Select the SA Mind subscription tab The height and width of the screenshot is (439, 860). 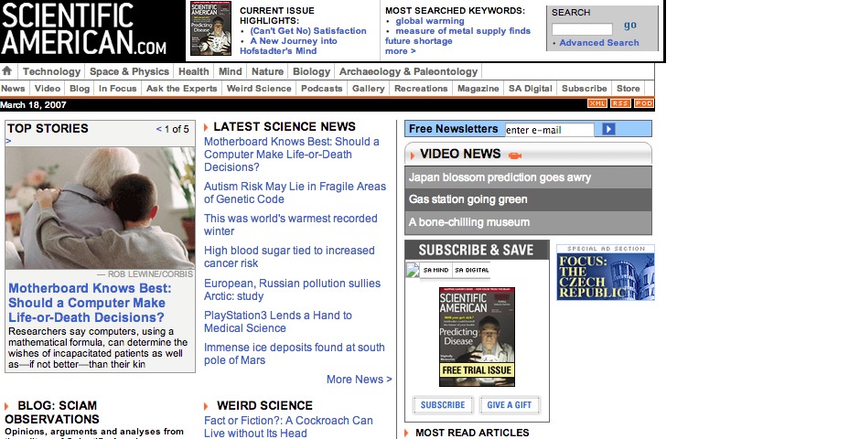pyautogui.click(x=436, y=270)
